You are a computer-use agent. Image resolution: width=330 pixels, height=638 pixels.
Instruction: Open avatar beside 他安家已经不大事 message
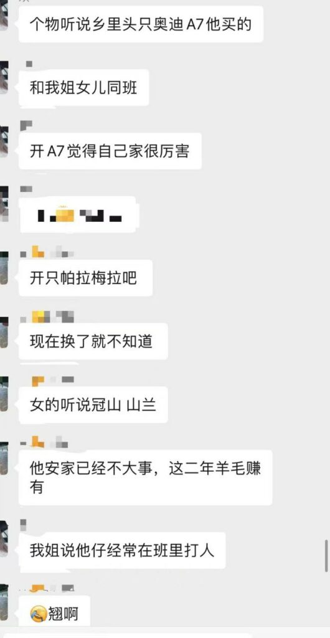3,459
